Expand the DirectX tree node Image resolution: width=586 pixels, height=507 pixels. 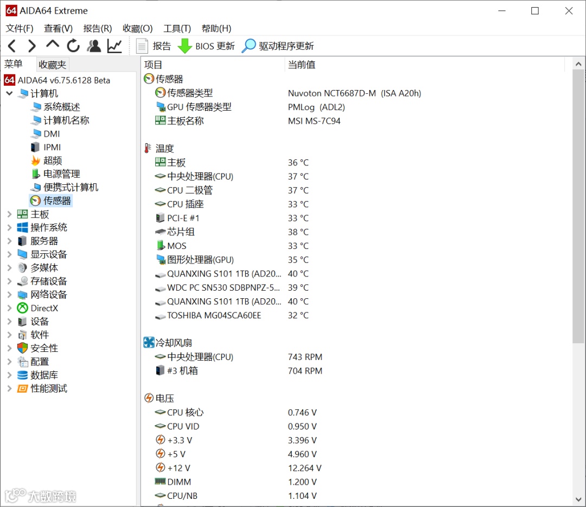tap(9, 308)
